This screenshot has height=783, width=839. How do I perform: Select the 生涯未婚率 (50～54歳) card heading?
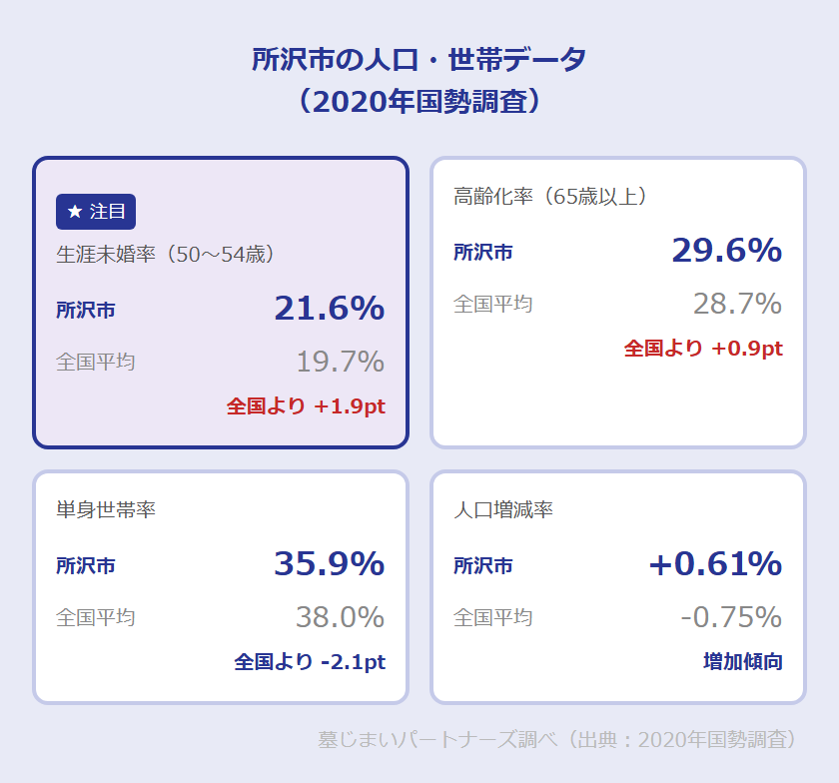click(166, 255)
